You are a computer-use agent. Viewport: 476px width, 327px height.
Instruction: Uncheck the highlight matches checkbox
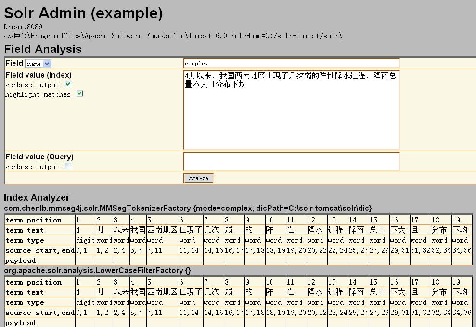79,94
